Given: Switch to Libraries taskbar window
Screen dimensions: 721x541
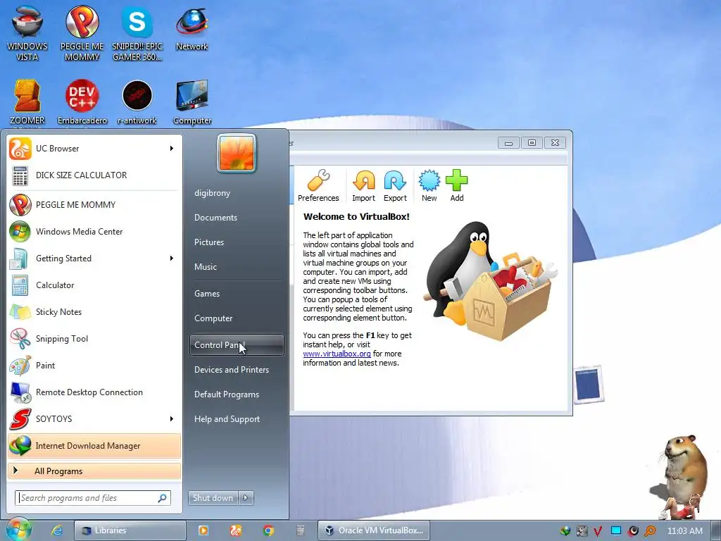Looking at the screenshot, I should point(130,530).
